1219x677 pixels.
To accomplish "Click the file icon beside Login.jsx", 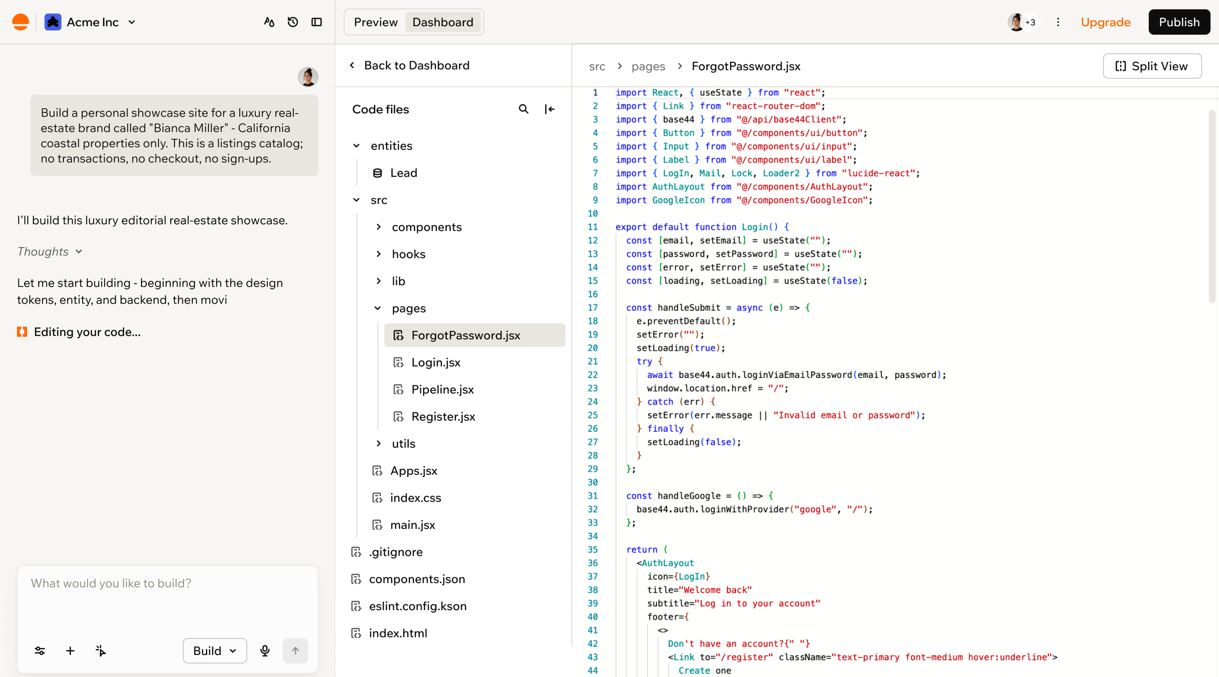I will [398, 362].
